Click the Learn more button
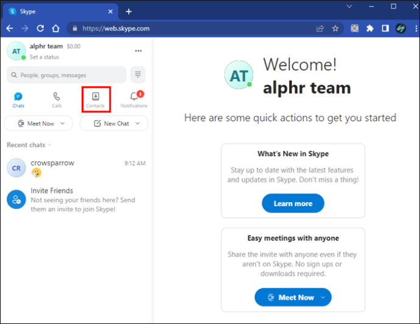 tap(293, 204)
